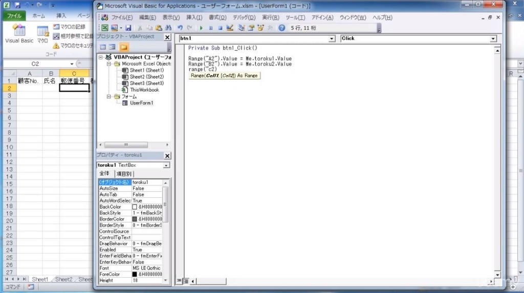This screenshot has height=293, width=524.
Task: Click the Toolbox toolbar icon
Action: pos(270,28)
